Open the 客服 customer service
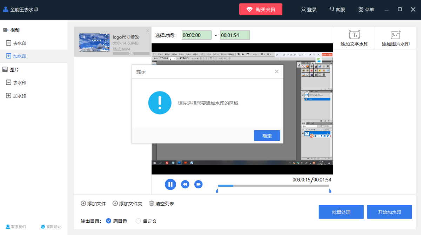 pyautogui.click(x=337, y=9)
